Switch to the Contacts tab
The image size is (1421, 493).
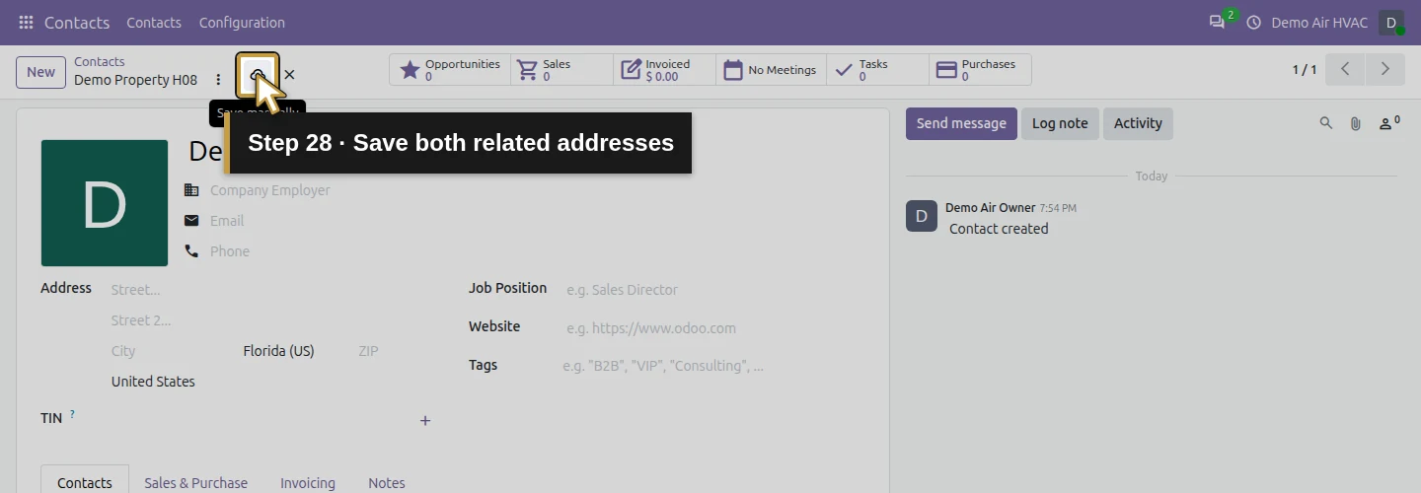point(85,482)
